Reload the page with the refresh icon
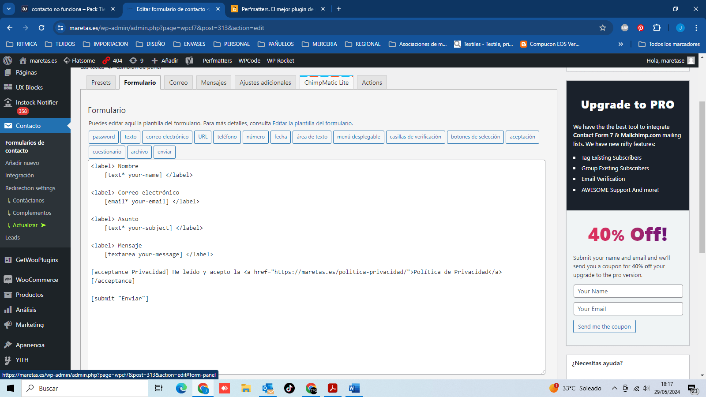Viewport: 706px width, 397px height. click(41, 28)
